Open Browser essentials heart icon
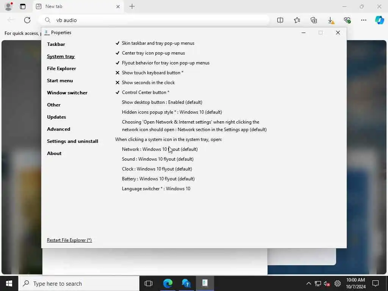 [347, 20]
